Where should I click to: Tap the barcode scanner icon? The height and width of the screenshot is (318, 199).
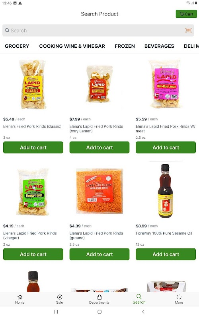pyautogui.click(x=188, y=31)
